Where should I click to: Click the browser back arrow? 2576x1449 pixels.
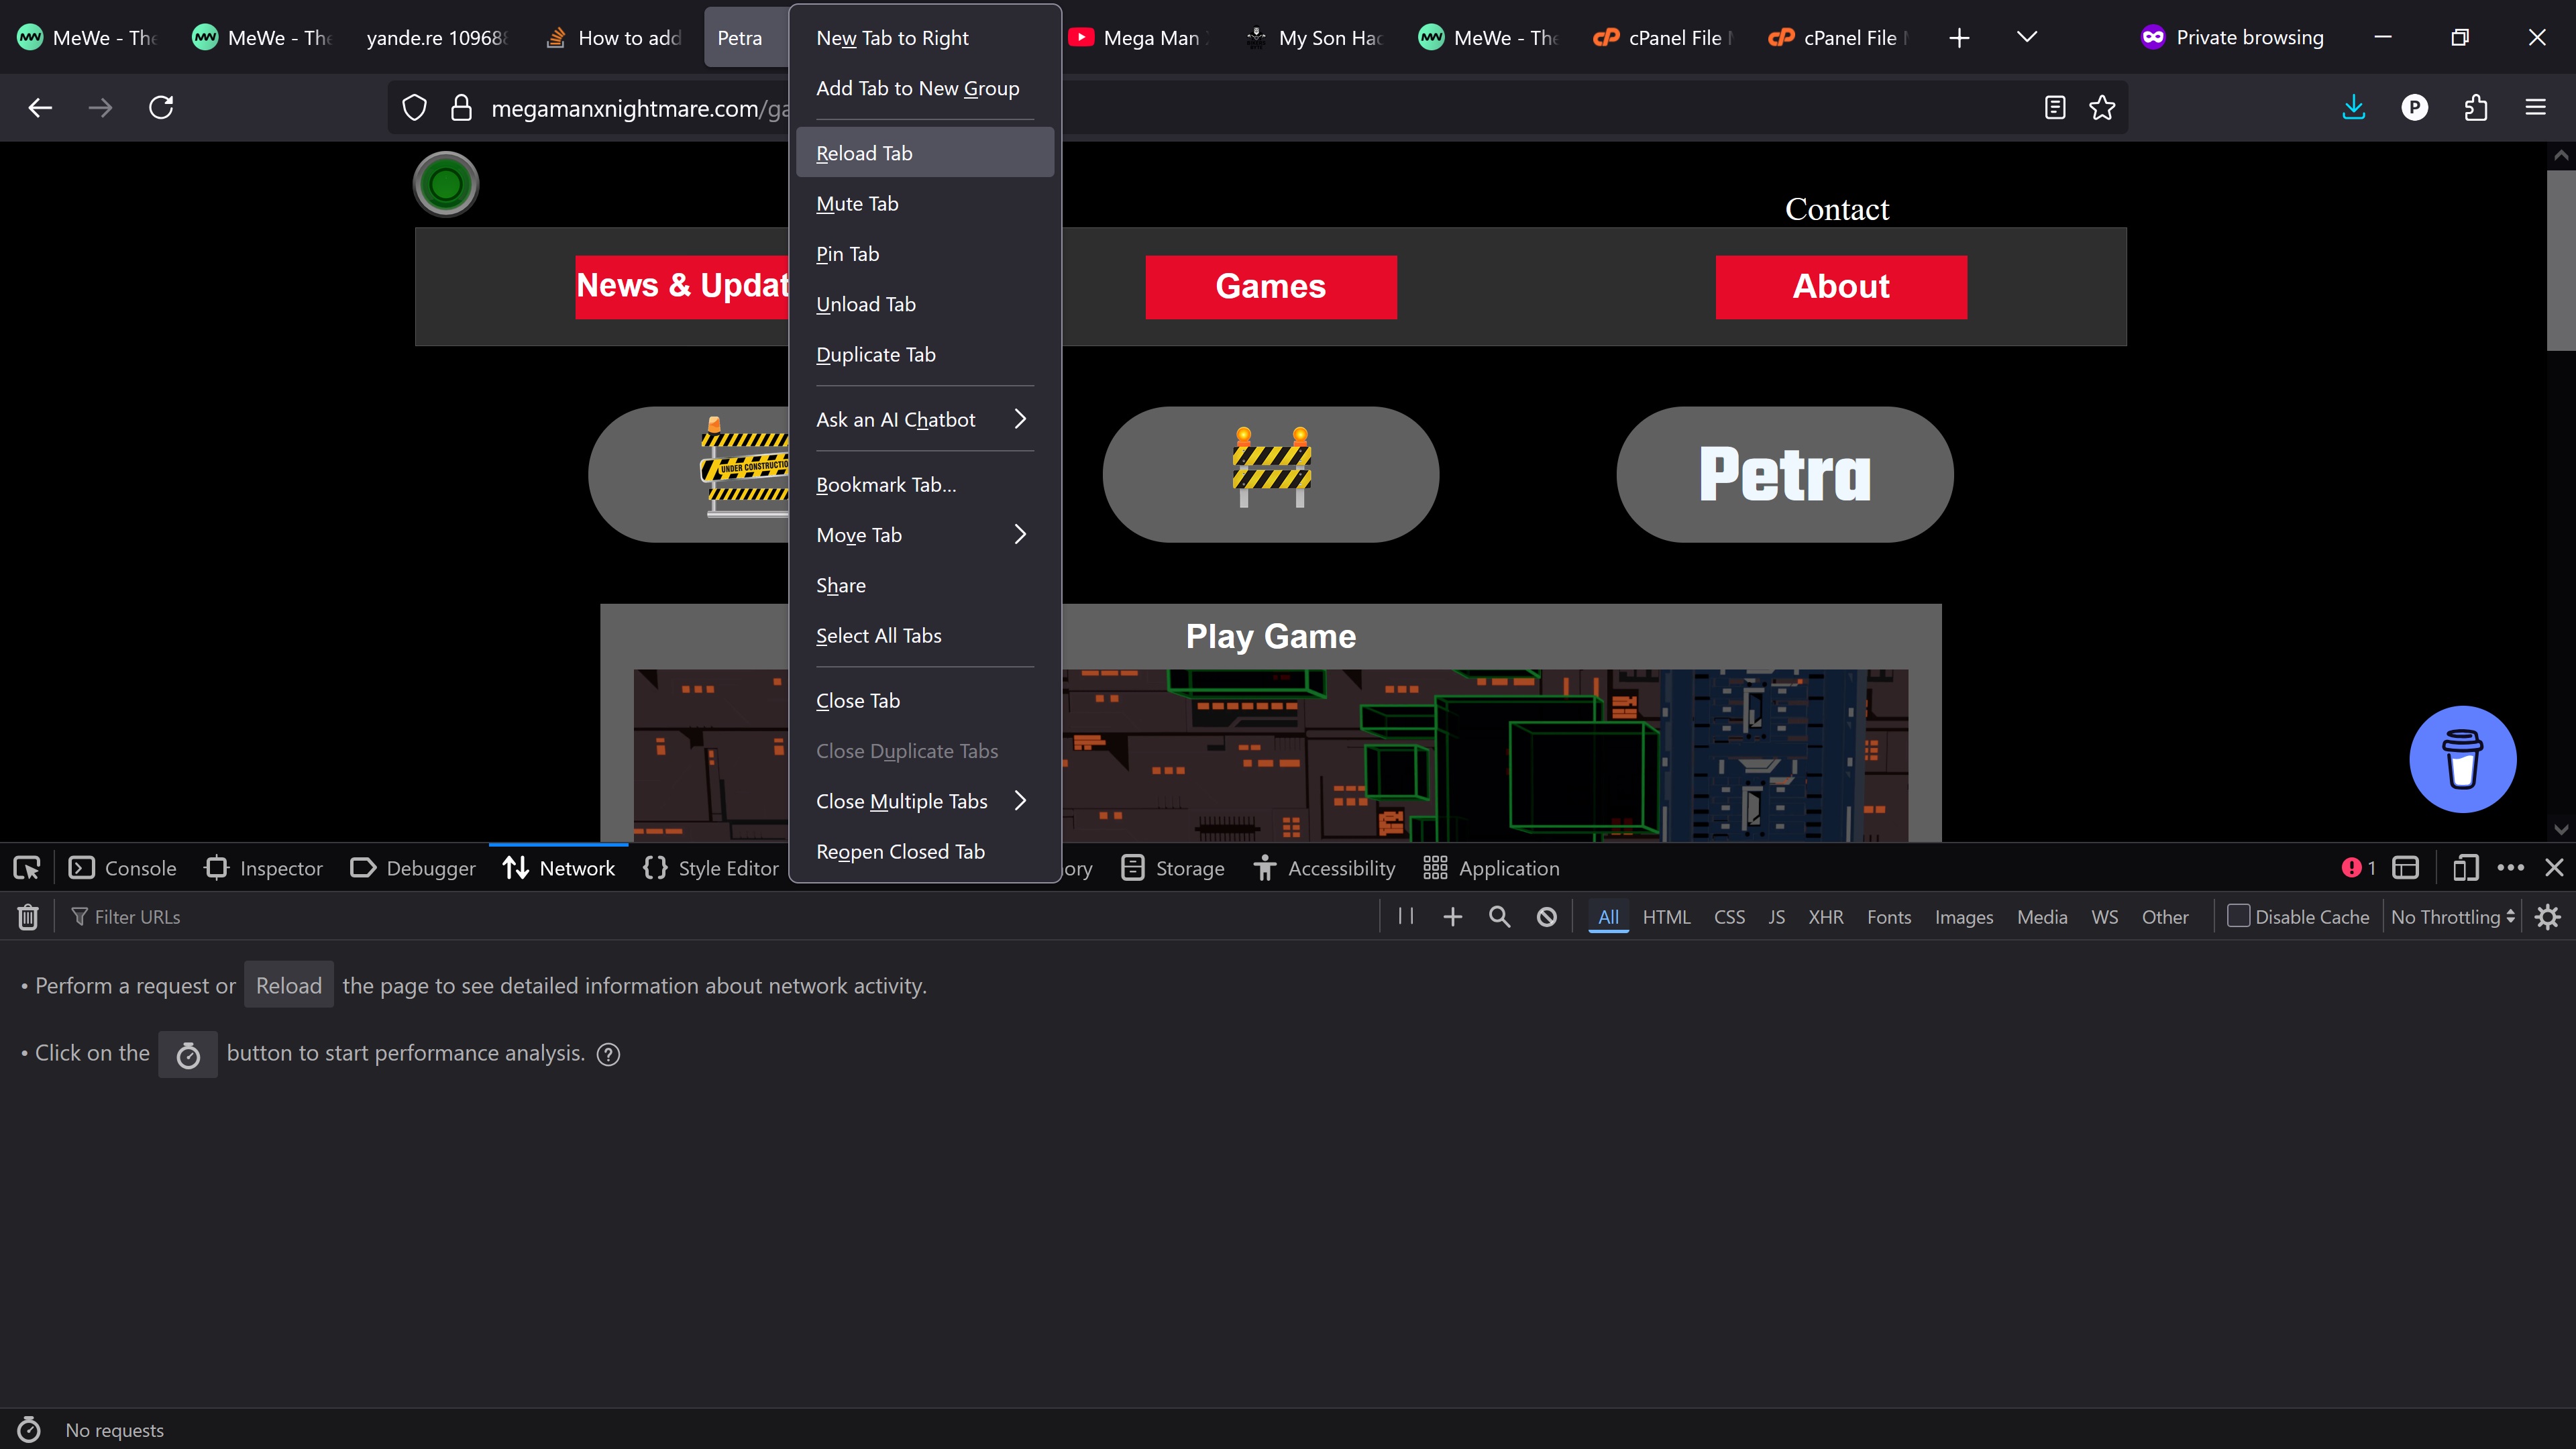coord(40,107)
